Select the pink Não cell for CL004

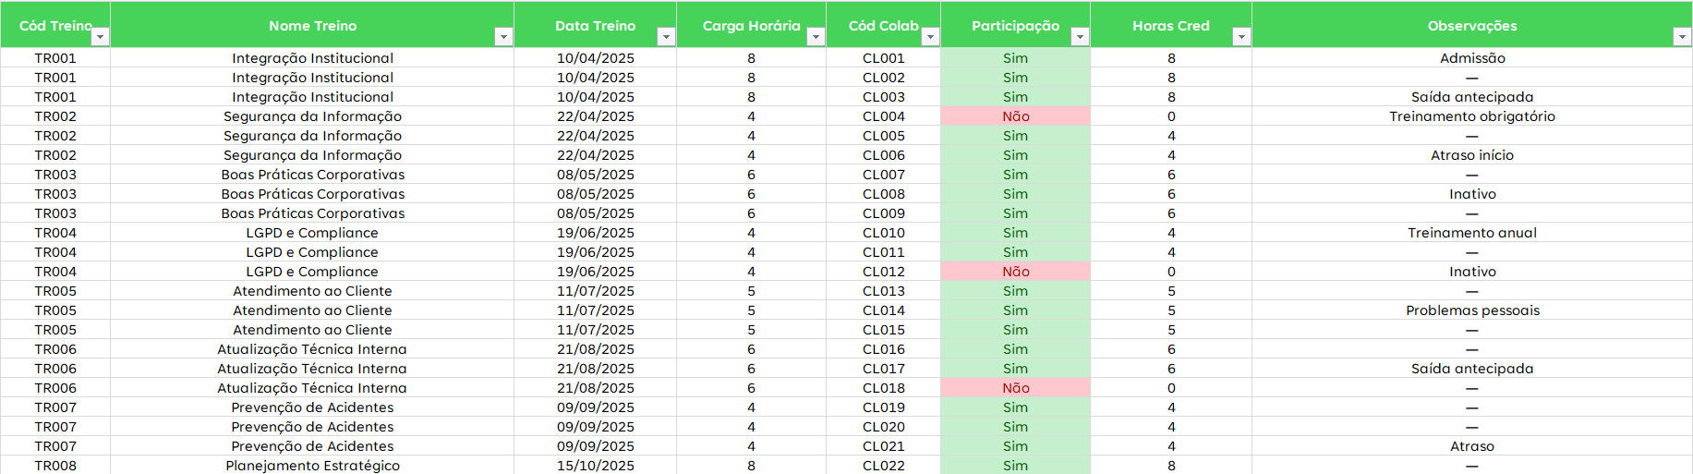(x=1015, y=116)
